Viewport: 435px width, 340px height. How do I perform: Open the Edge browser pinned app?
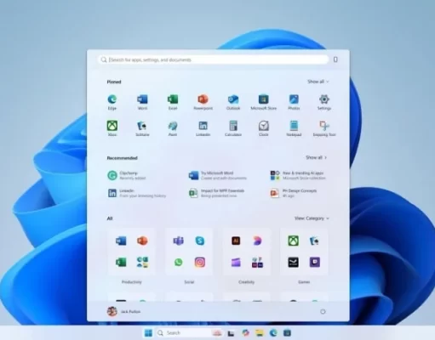click(112, 102)
